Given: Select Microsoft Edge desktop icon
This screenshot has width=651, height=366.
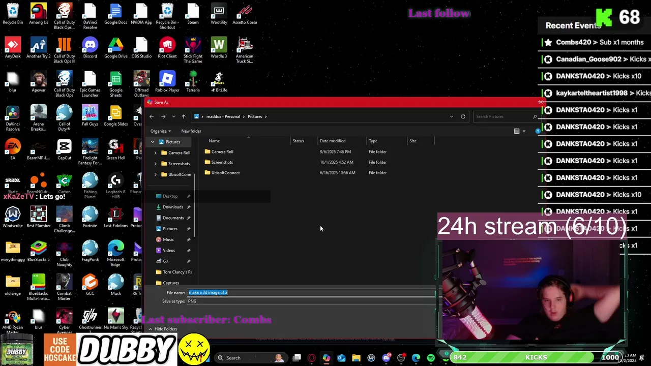Looking at the screenshot, I should (x=115, y=254).
